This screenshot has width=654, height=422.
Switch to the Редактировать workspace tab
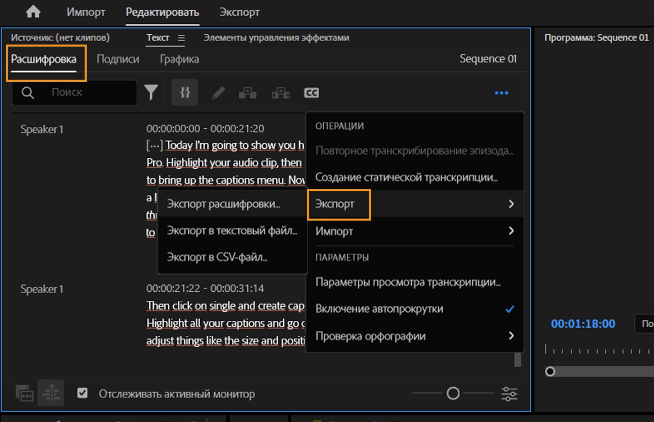pyautogui.click(x=162, y=12)
